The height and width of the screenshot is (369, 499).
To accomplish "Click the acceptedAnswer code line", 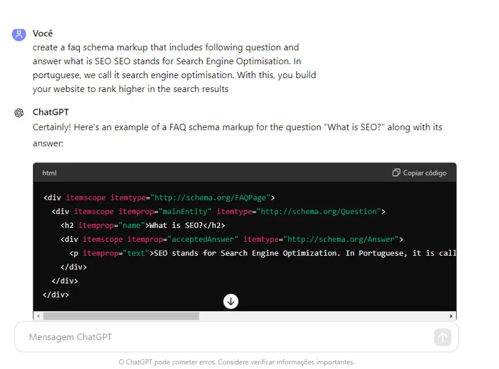I will (x=232, y=239).
